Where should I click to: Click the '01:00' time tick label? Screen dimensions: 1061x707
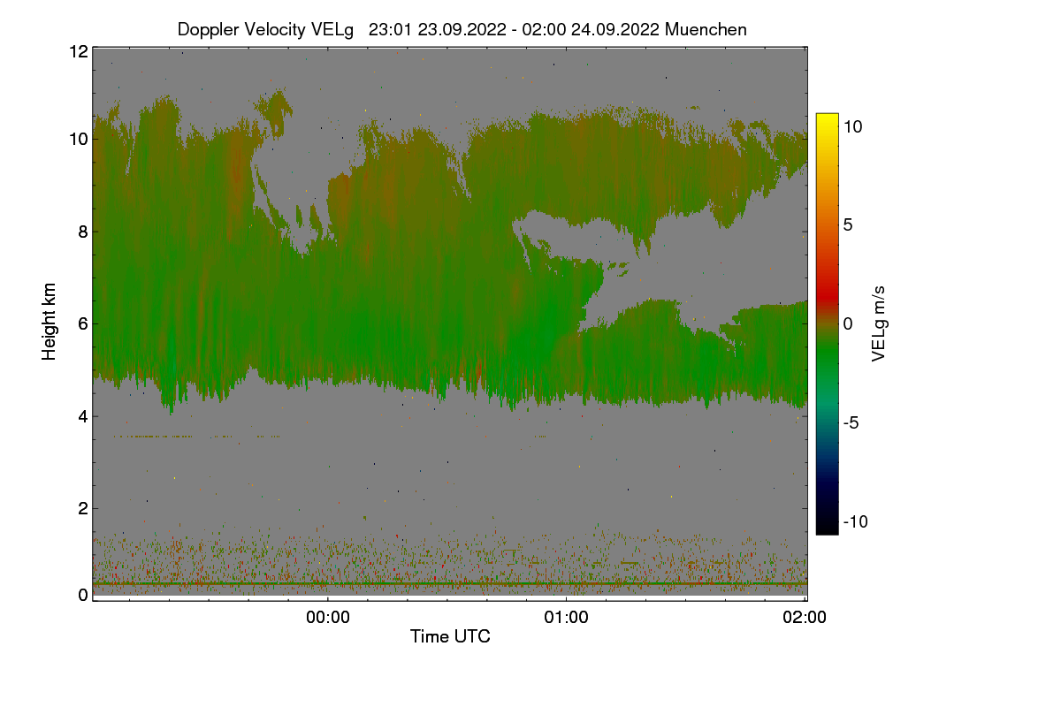point(566,617)
